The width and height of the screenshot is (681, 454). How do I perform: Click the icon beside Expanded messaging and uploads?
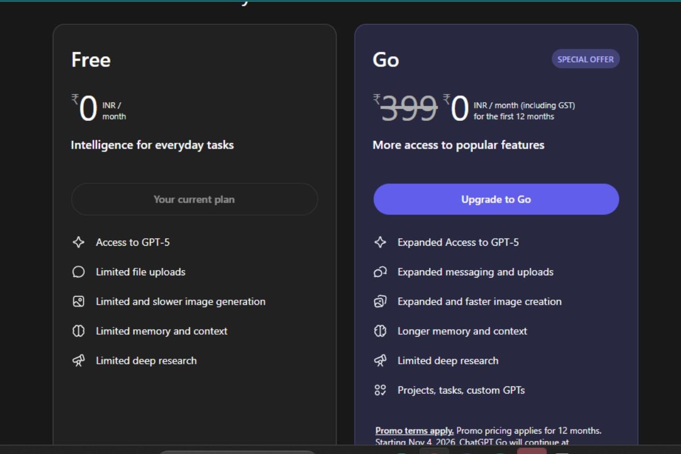pyautogui.click(x=380, y=272)
